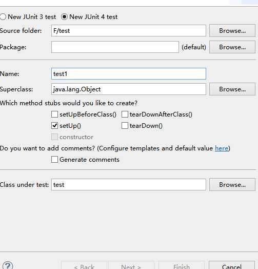This screenshot has height=269, width=258.
Task: Focus the empty Package input field
Action: click(115, 47)
